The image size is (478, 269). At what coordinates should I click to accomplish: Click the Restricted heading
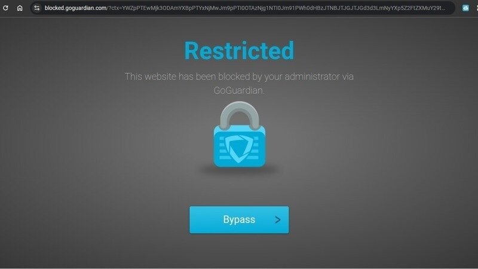point(240,51)
